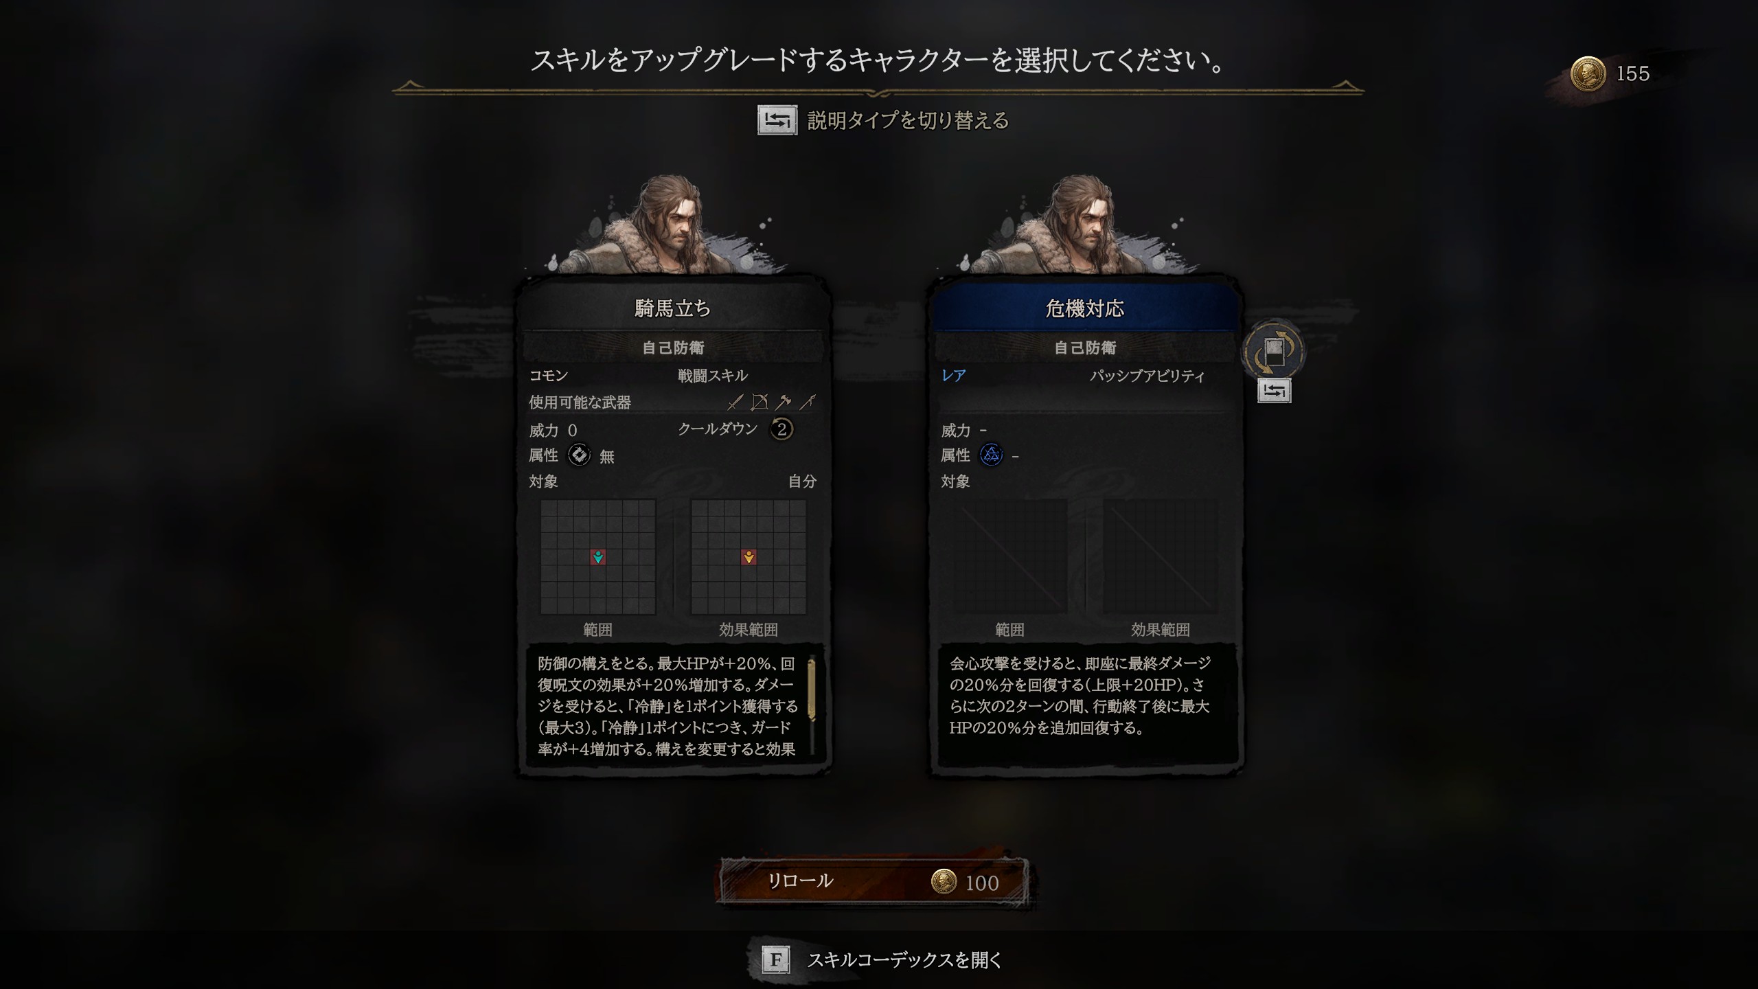Click the cooldown 2 icon
The width and height of the screenshot is (1758, 989).
781,429
